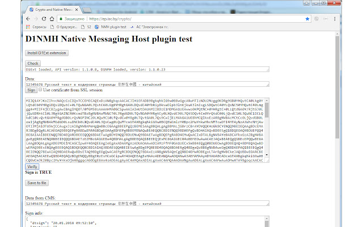Click the browser forward arrow

tap(36, 19)
